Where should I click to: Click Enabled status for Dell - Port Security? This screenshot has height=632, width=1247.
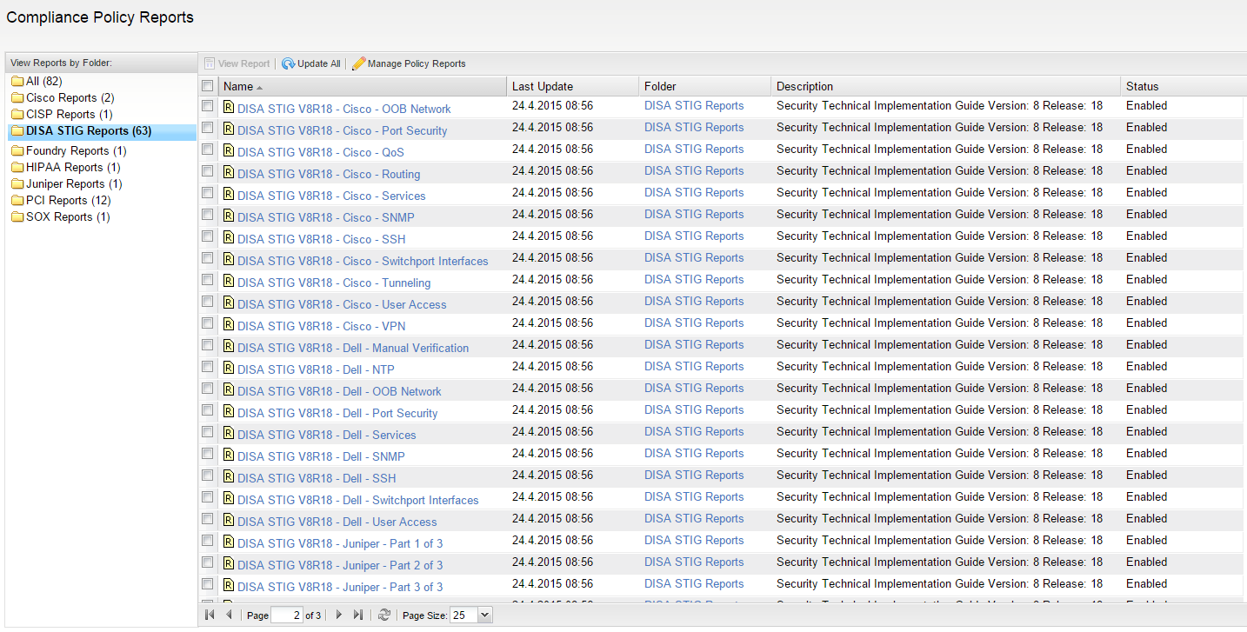1146,409
